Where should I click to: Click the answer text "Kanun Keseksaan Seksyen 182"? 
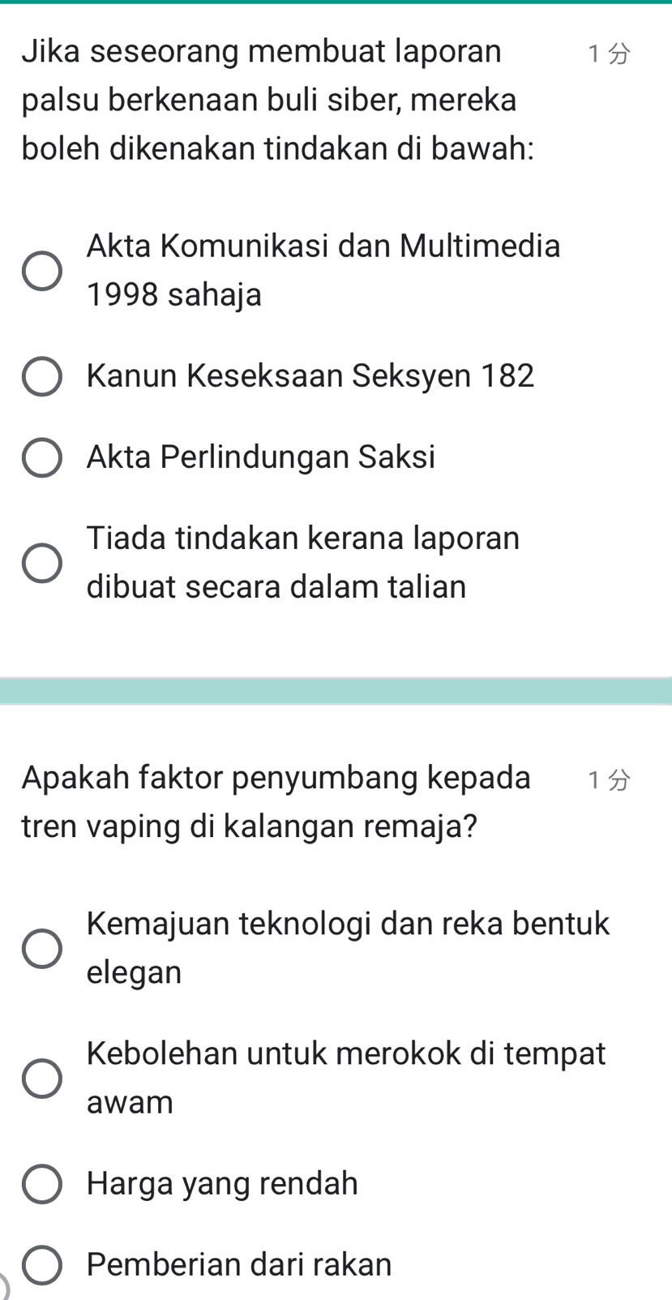coord(310,376)
